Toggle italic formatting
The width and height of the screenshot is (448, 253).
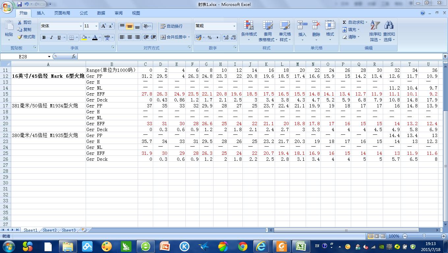(51, 38)
